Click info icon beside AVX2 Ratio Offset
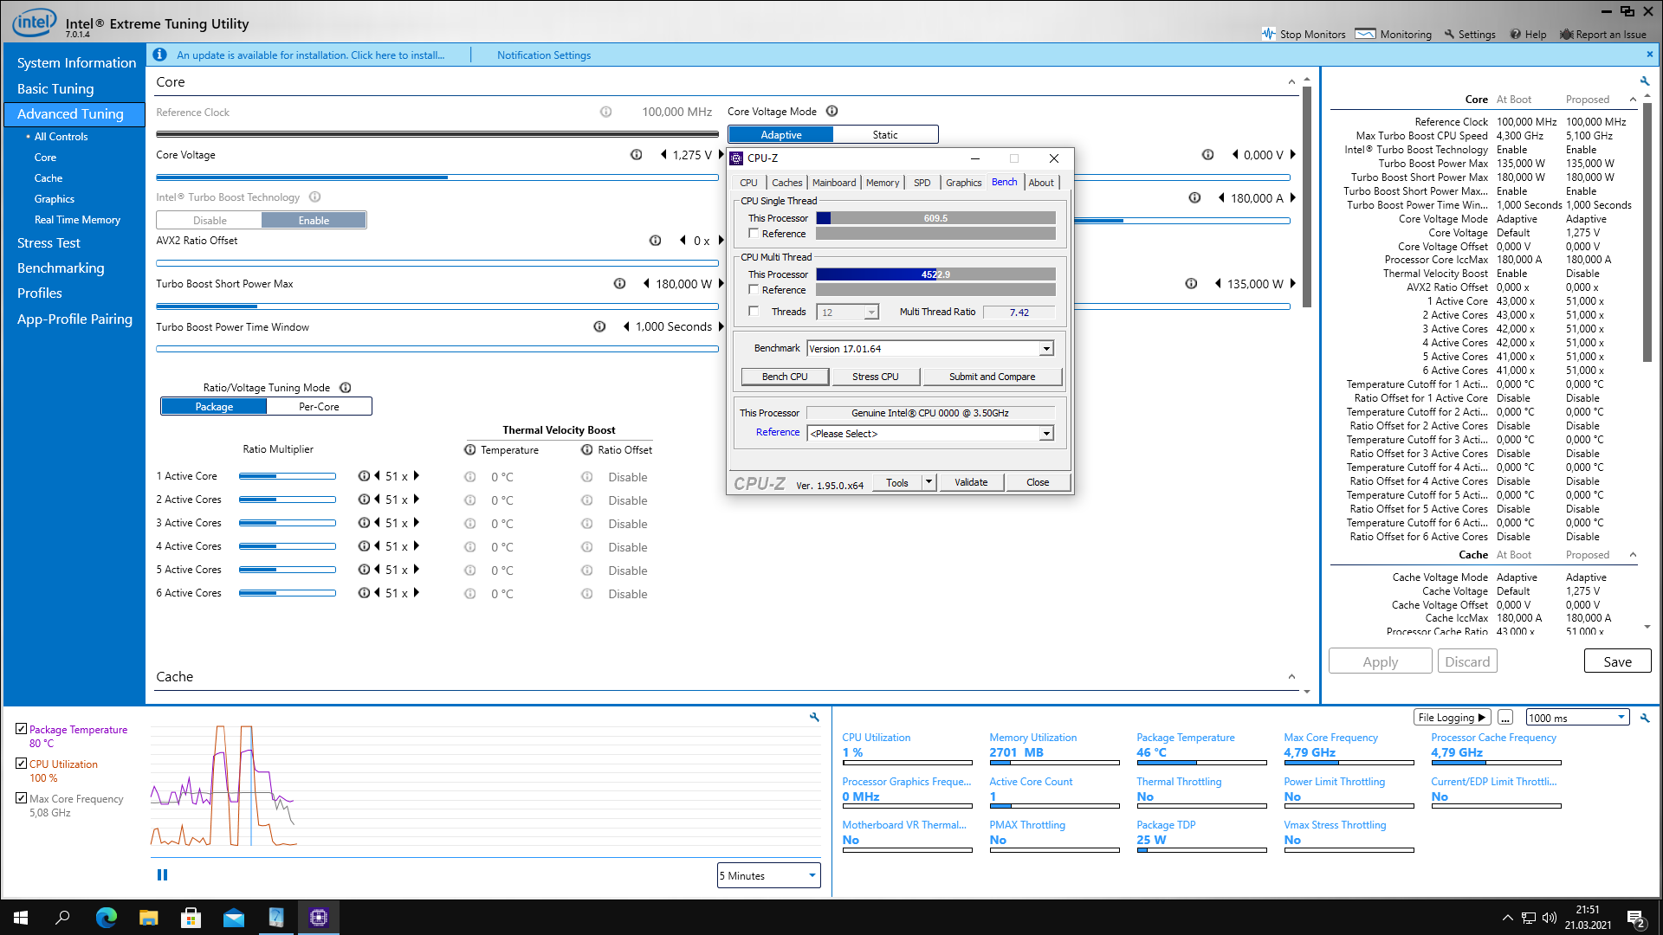1663x935 pixels. (x=655, y=241)
